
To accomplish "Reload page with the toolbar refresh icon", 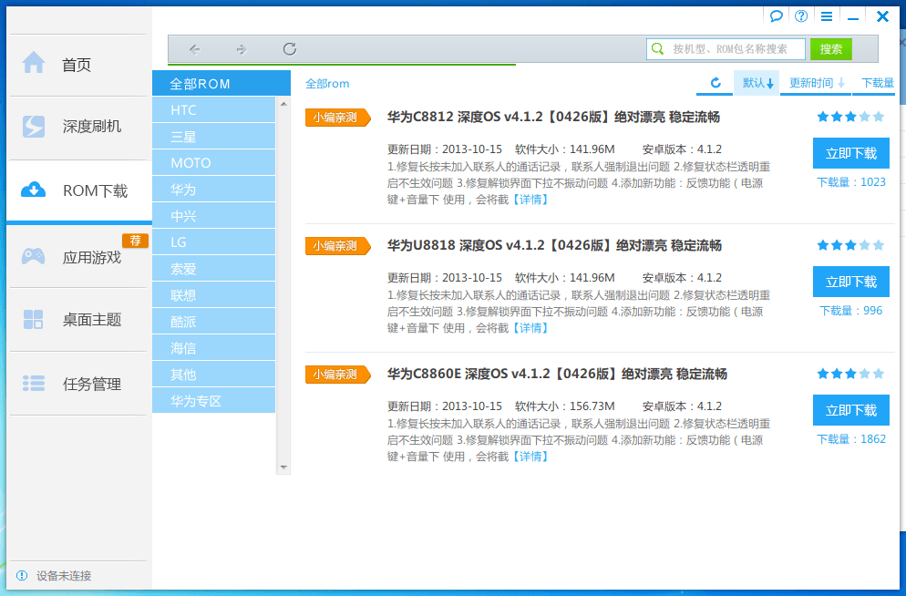I will coord(290,48).
